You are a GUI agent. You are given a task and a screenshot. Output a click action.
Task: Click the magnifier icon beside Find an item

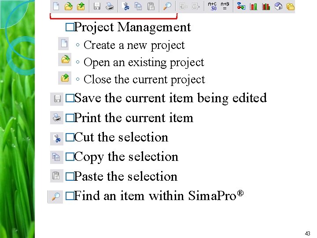tap(56, 196)
